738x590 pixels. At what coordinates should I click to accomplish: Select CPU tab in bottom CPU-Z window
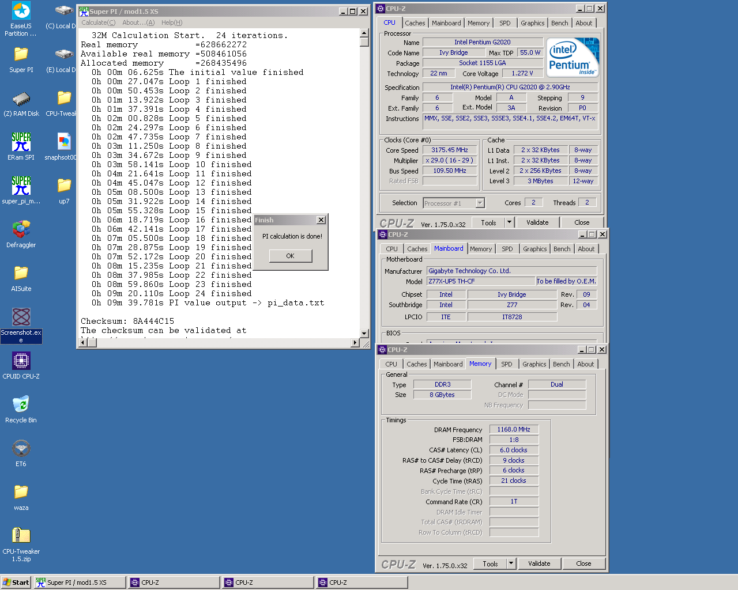click(391, 364)
